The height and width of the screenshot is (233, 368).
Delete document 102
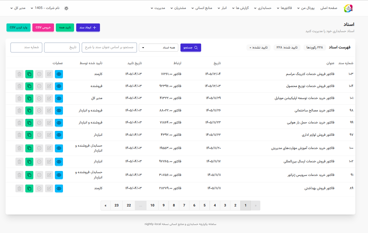pyautogui.click(x=19, y=162)
